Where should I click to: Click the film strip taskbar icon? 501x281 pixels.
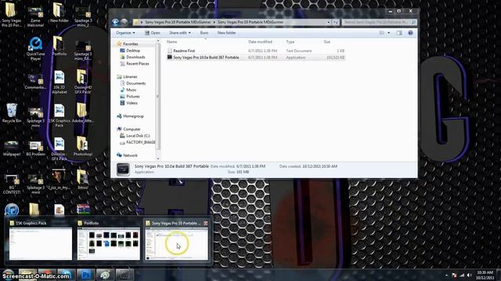tap(124, 275)
